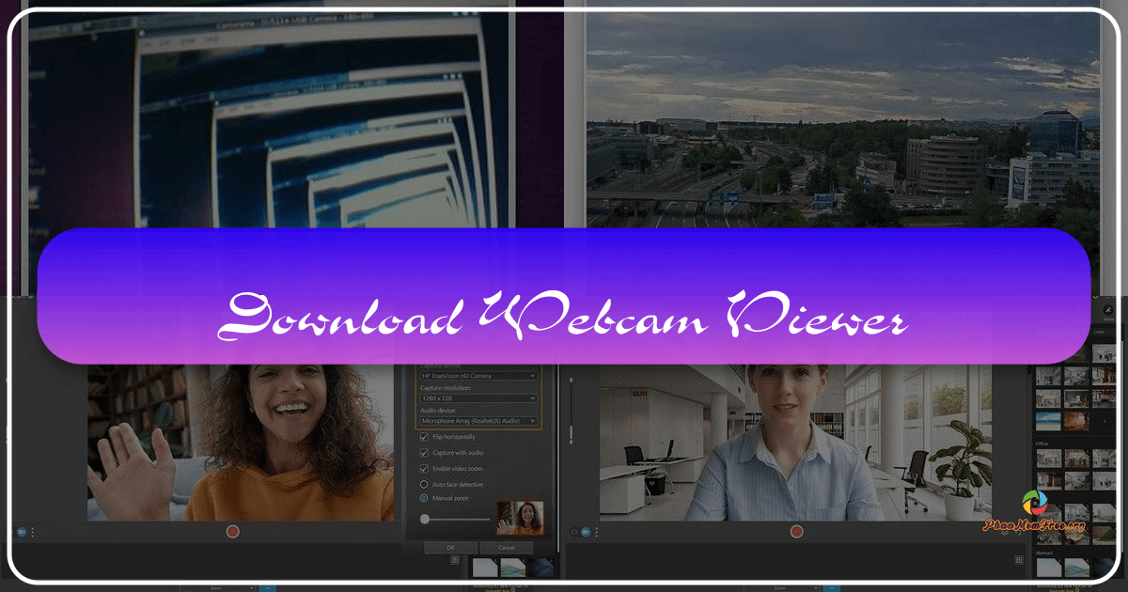Click the manual zoom slider handle

click(x=426, y=520)
